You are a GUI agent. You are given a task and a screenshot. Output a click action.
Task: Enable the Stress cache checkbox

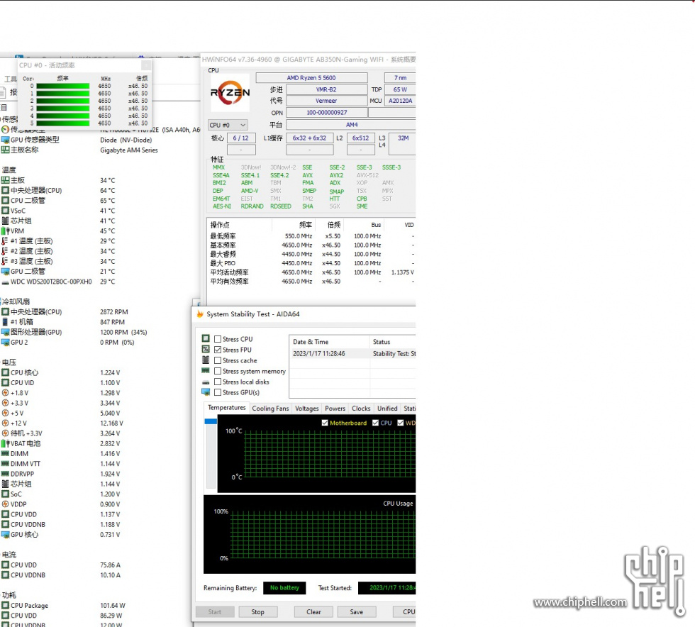coord(218,360)
